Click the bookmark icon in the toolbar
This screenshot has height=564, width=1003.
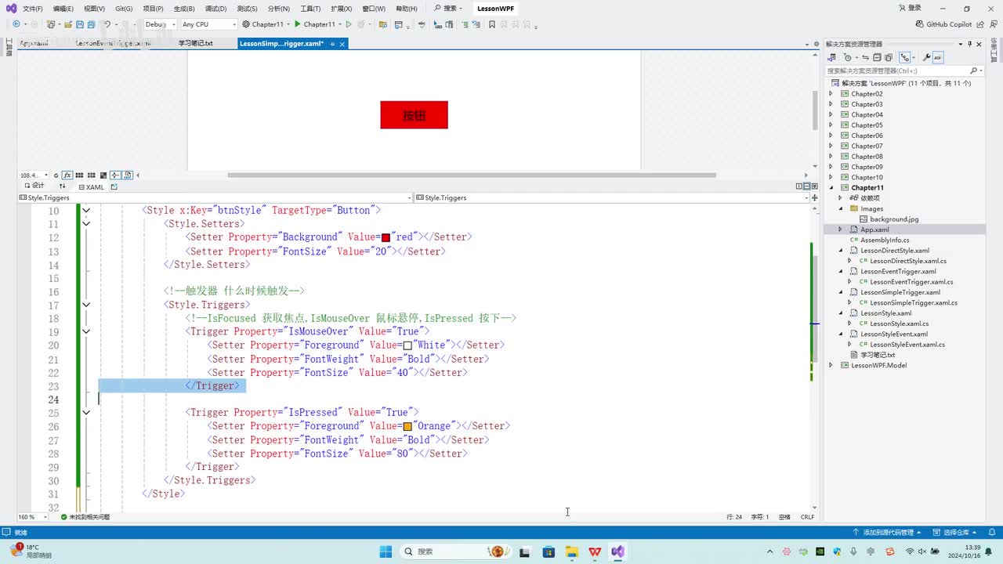click(x=492, y=24)
